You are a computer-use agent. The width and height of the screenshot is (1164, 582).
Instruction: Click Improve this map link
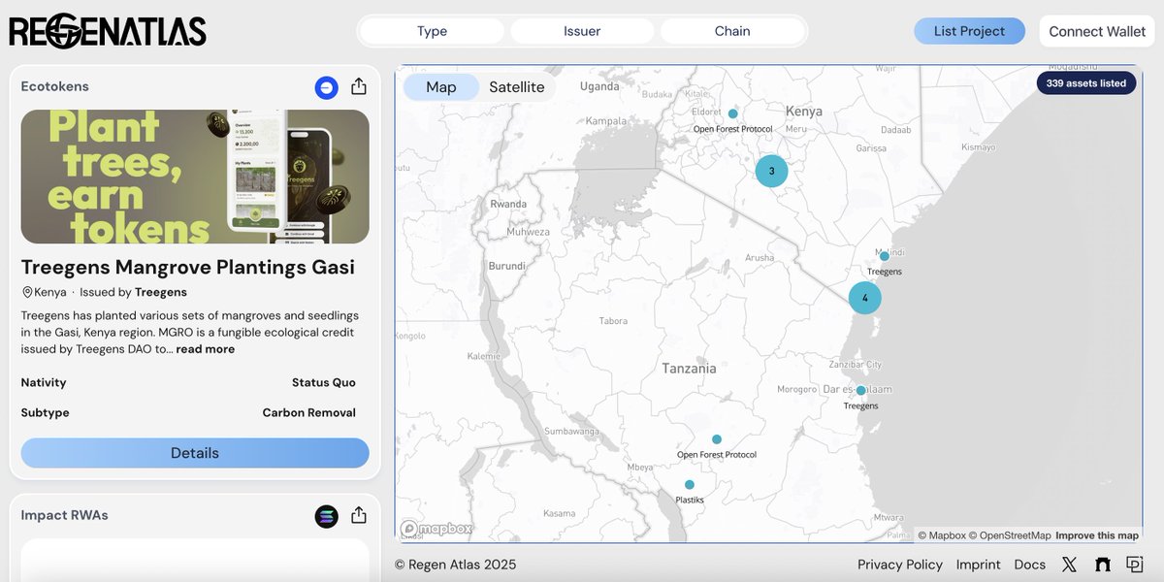[1097, 535]
